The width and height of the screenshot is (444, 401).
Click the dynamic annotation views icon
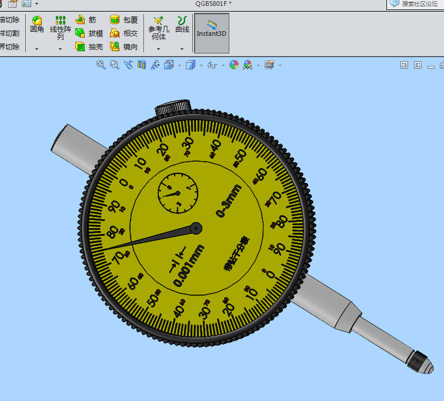[155, 65]
